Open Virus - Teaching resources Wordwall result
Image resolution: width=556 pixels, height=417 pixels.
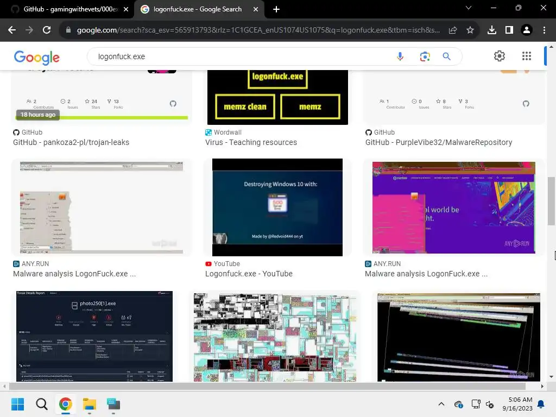pyautogui.click(x=251, y=142)
